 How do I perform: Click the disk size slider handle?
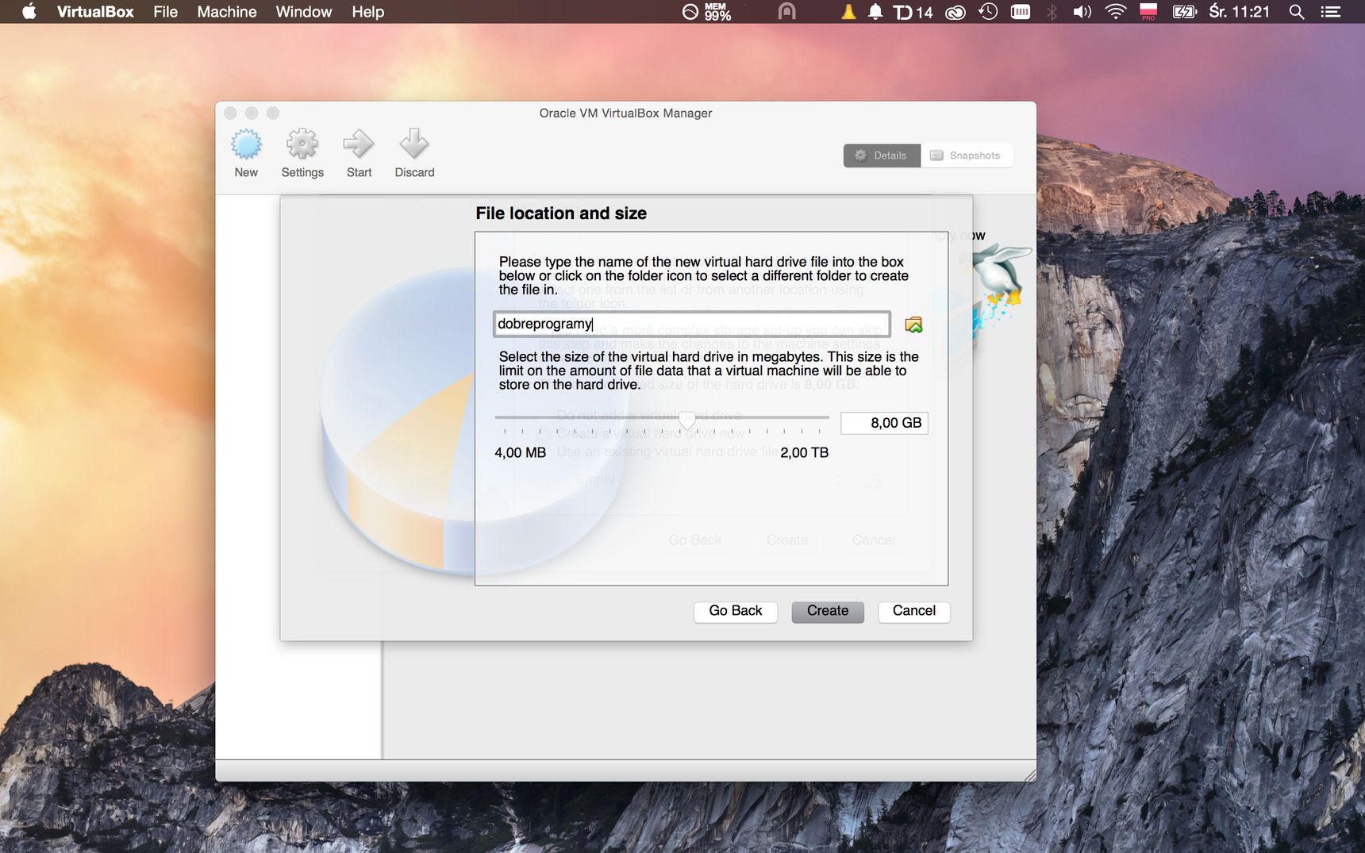(687, 419)
